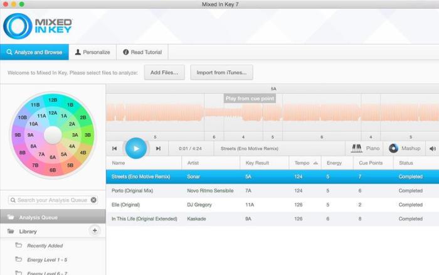Sort by Name column

(144, 163)
